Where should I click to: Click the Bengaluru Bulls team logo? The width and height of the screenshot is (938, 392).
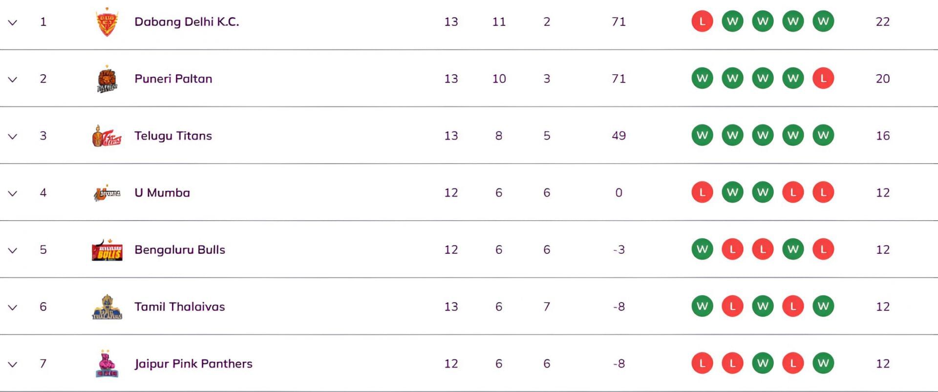[107, 250]
